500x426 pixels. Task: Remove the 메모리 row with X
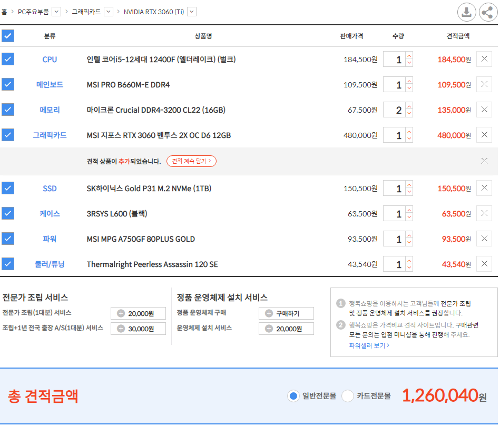tap(484, 110)
